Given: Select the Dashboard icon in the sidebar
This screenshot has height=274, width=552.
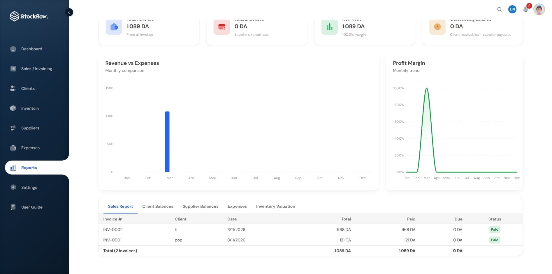Looking at the screenshot, I should coord(13,49).
